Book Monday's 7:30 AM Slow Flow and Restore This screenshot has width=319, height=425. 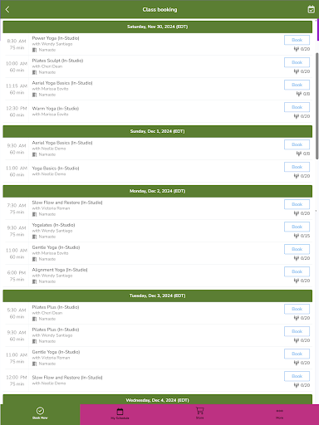(297, 204)
